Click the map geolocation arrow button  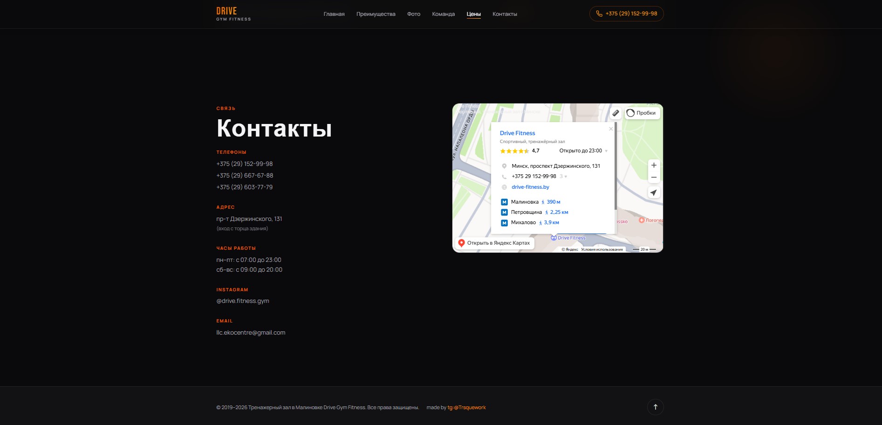point(654,193)
